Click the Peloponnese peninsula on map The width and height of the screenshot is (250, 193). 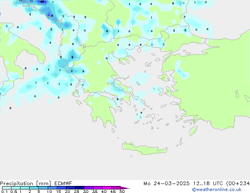coord(102,109)
